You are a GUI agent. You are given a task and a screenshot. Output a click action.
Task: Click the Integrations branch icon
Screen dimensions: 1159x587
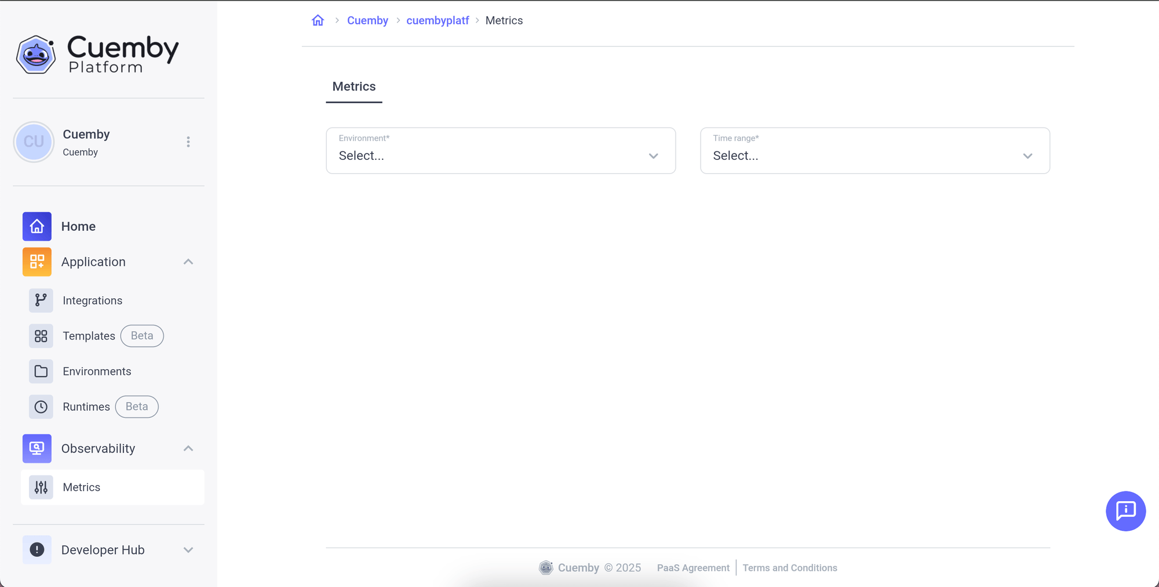41,300
